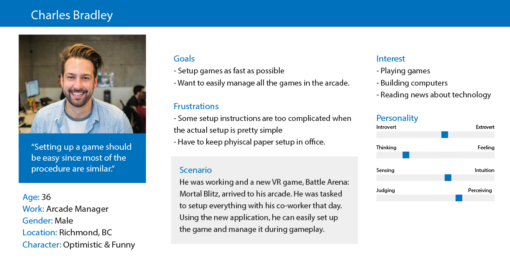Click the Introvert–Extrovert slider handle
Viewport: 510px width, 262px height.
444,134
